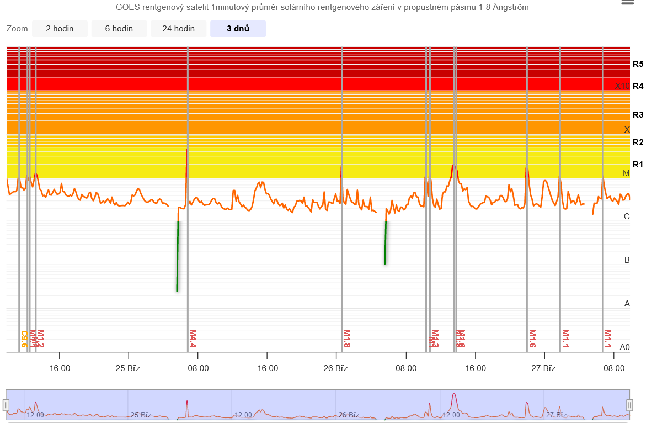
Task: Click the M1.6 flare label
Action: pos(532,338)
